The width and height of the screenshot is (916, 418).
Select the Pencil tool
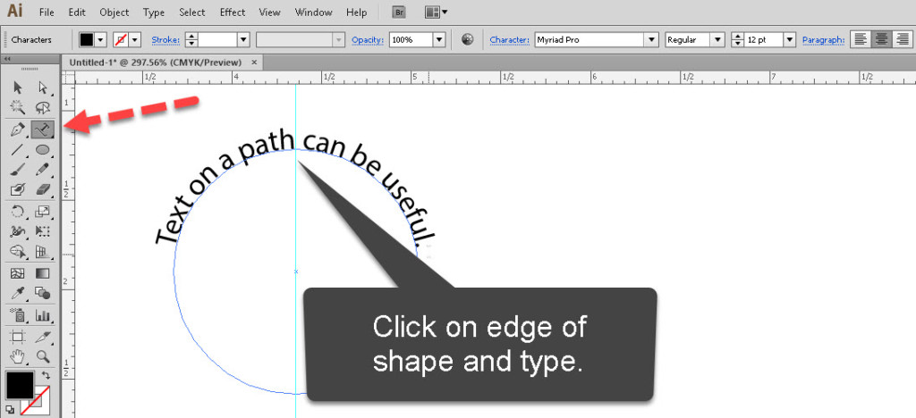click(43, 169)
